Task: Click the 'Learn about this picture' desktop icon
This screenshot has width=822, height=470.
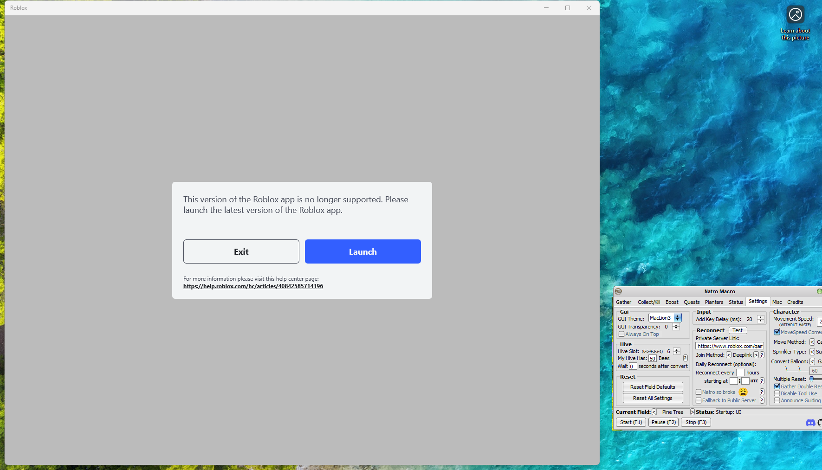Action: click(795, 23)
